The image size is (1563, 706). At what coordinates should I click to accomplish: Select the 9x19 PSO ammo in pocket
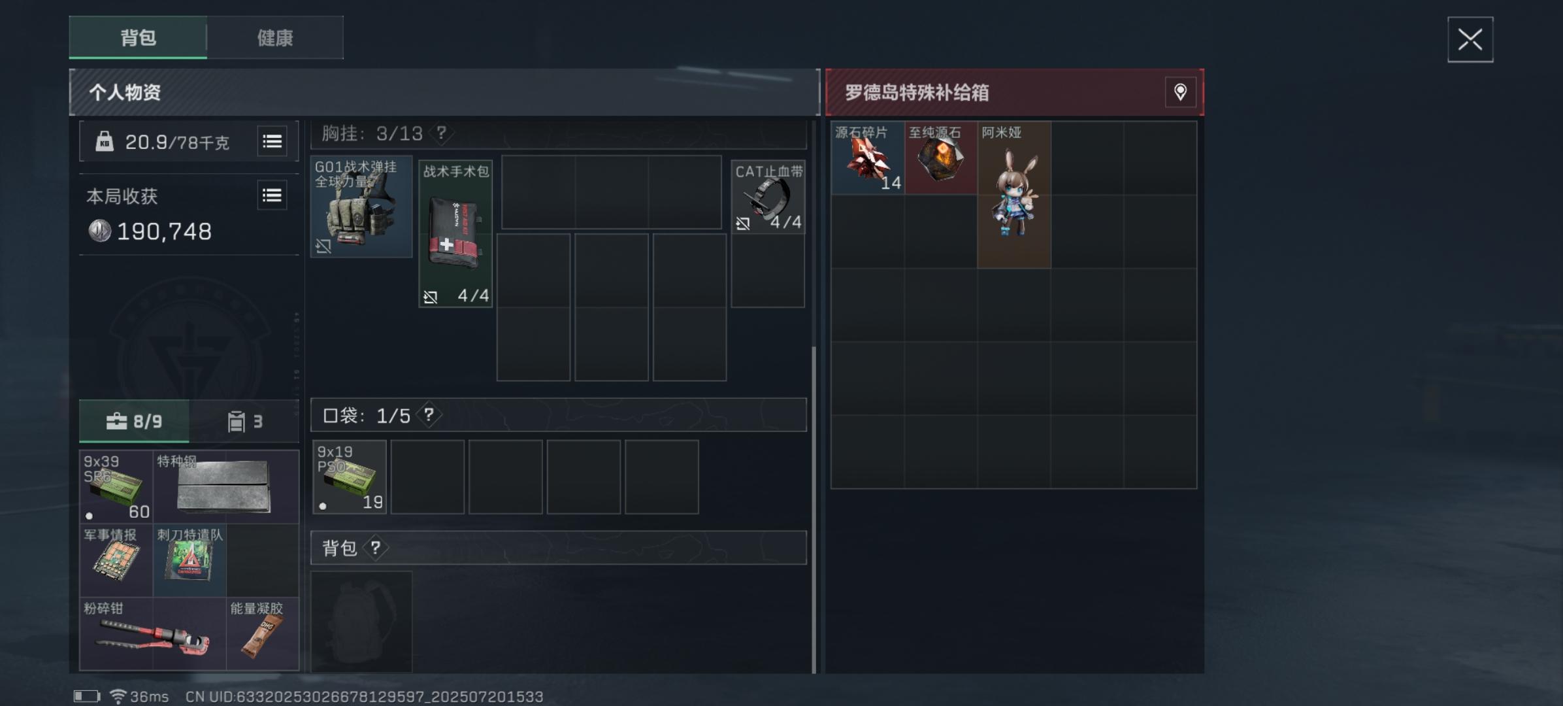350,477
